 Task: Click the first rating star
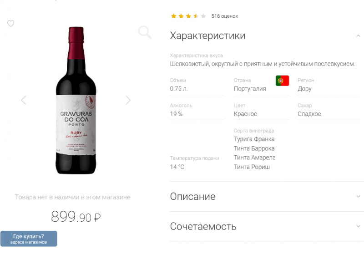coord(173,16)
